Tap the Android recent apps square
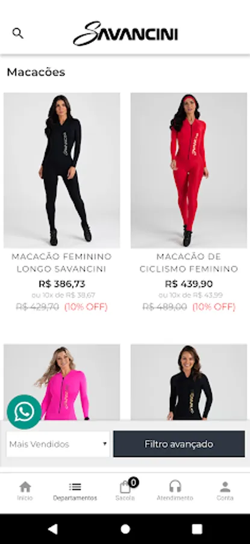The width and height of the screenshot is (250, 544). [197, 529]
